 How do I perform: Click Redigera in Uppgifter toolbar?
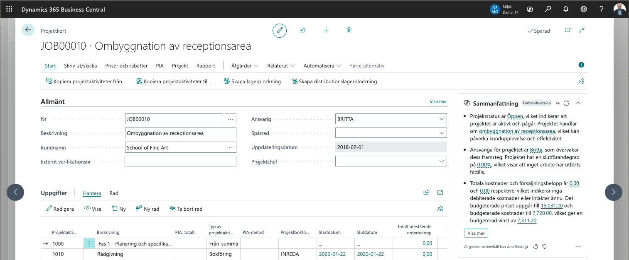click(x=60, y=209)
